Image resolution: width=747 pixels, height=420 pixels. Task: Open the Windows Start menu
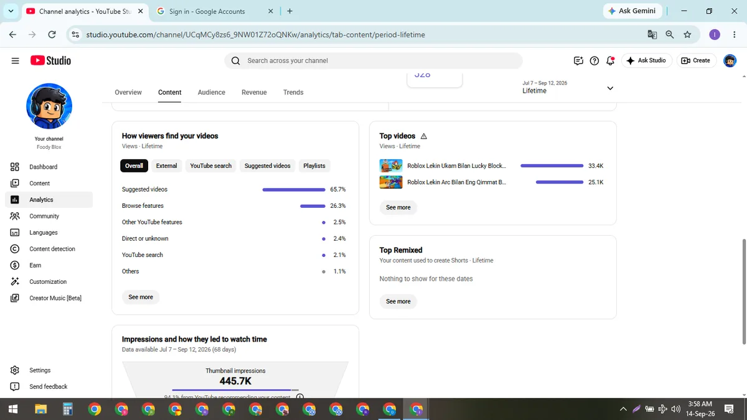pos(12,409)
